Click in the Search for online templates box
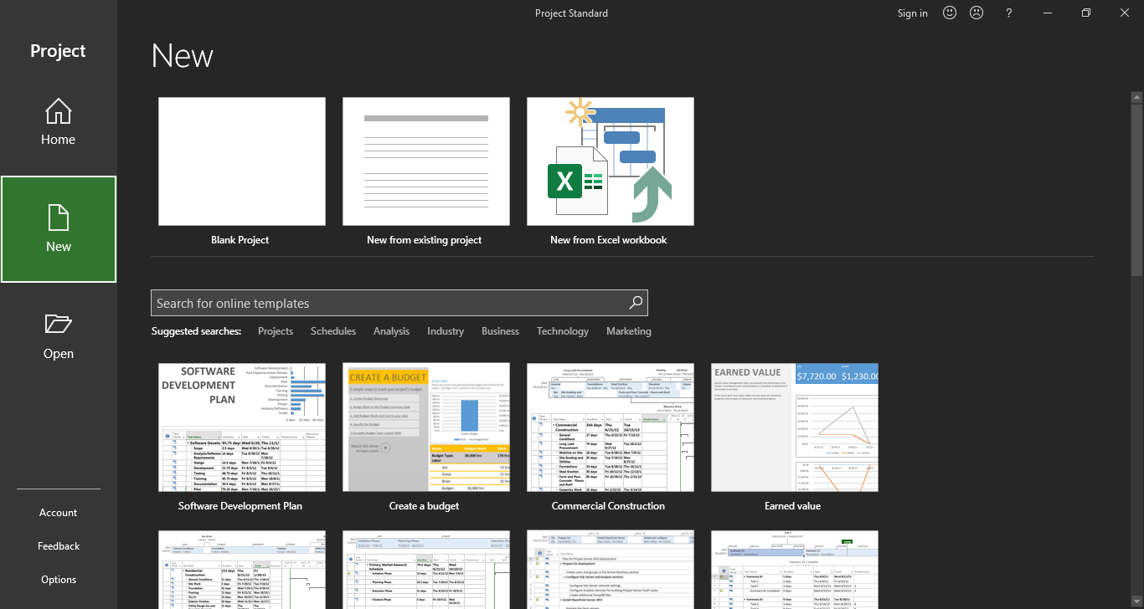 (385, 303)
